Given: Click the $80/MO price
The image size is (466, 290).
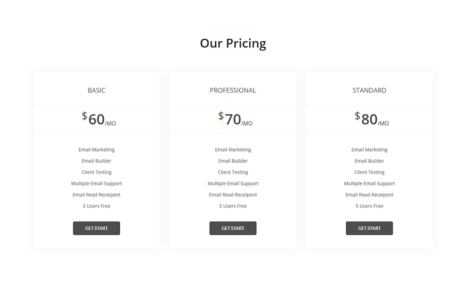Looking at the screenshot, I should (x=371, y=119).
